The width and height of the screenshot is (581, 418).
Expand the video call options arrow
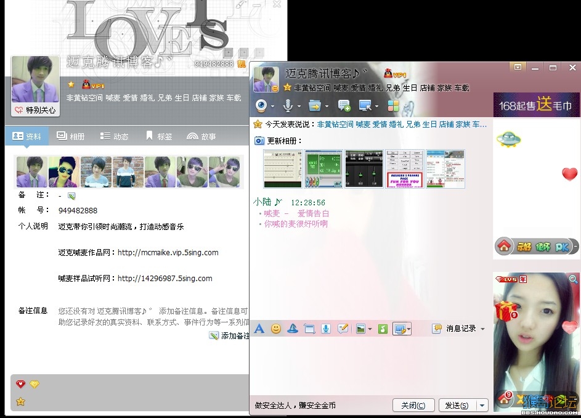point(272,107)
